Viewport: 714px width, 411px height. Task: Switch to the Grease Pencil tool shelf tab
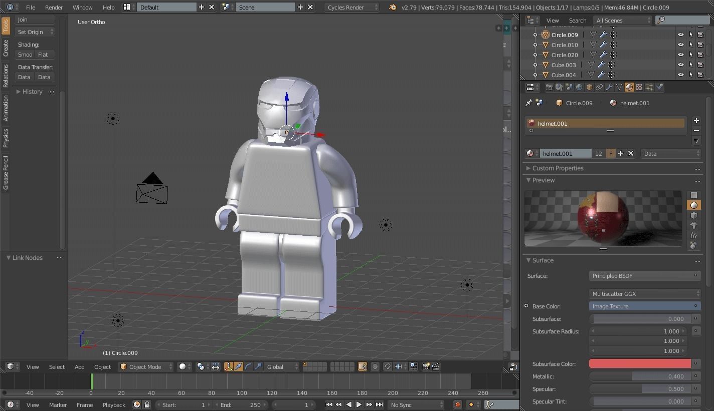[6, 173]
